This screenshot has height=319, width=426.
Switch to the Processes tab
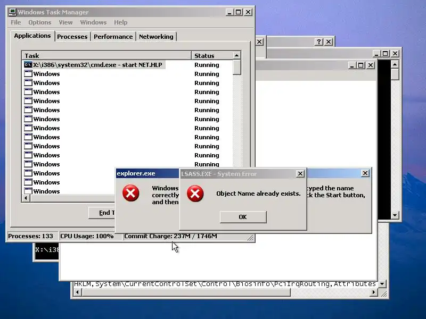72,37
